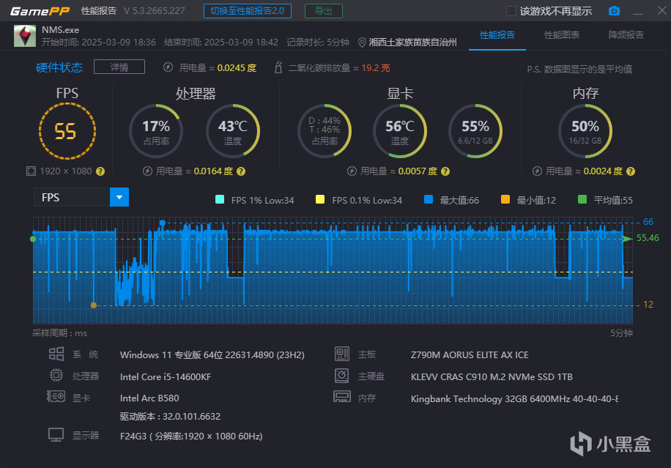Viewport: 671px width, 468px height.
Task: Click the motherboard icon
Action: [342, 354]
